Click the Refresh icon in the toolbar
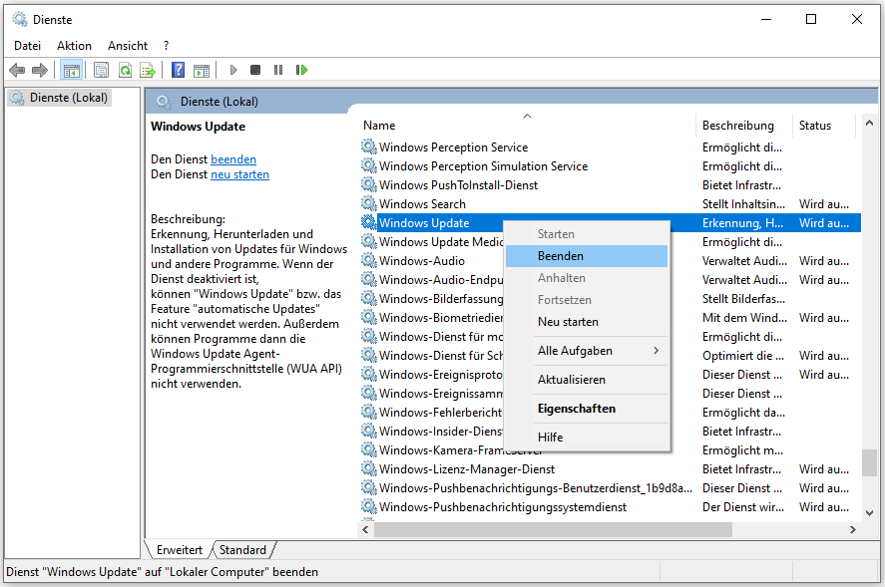 (125, 70)
